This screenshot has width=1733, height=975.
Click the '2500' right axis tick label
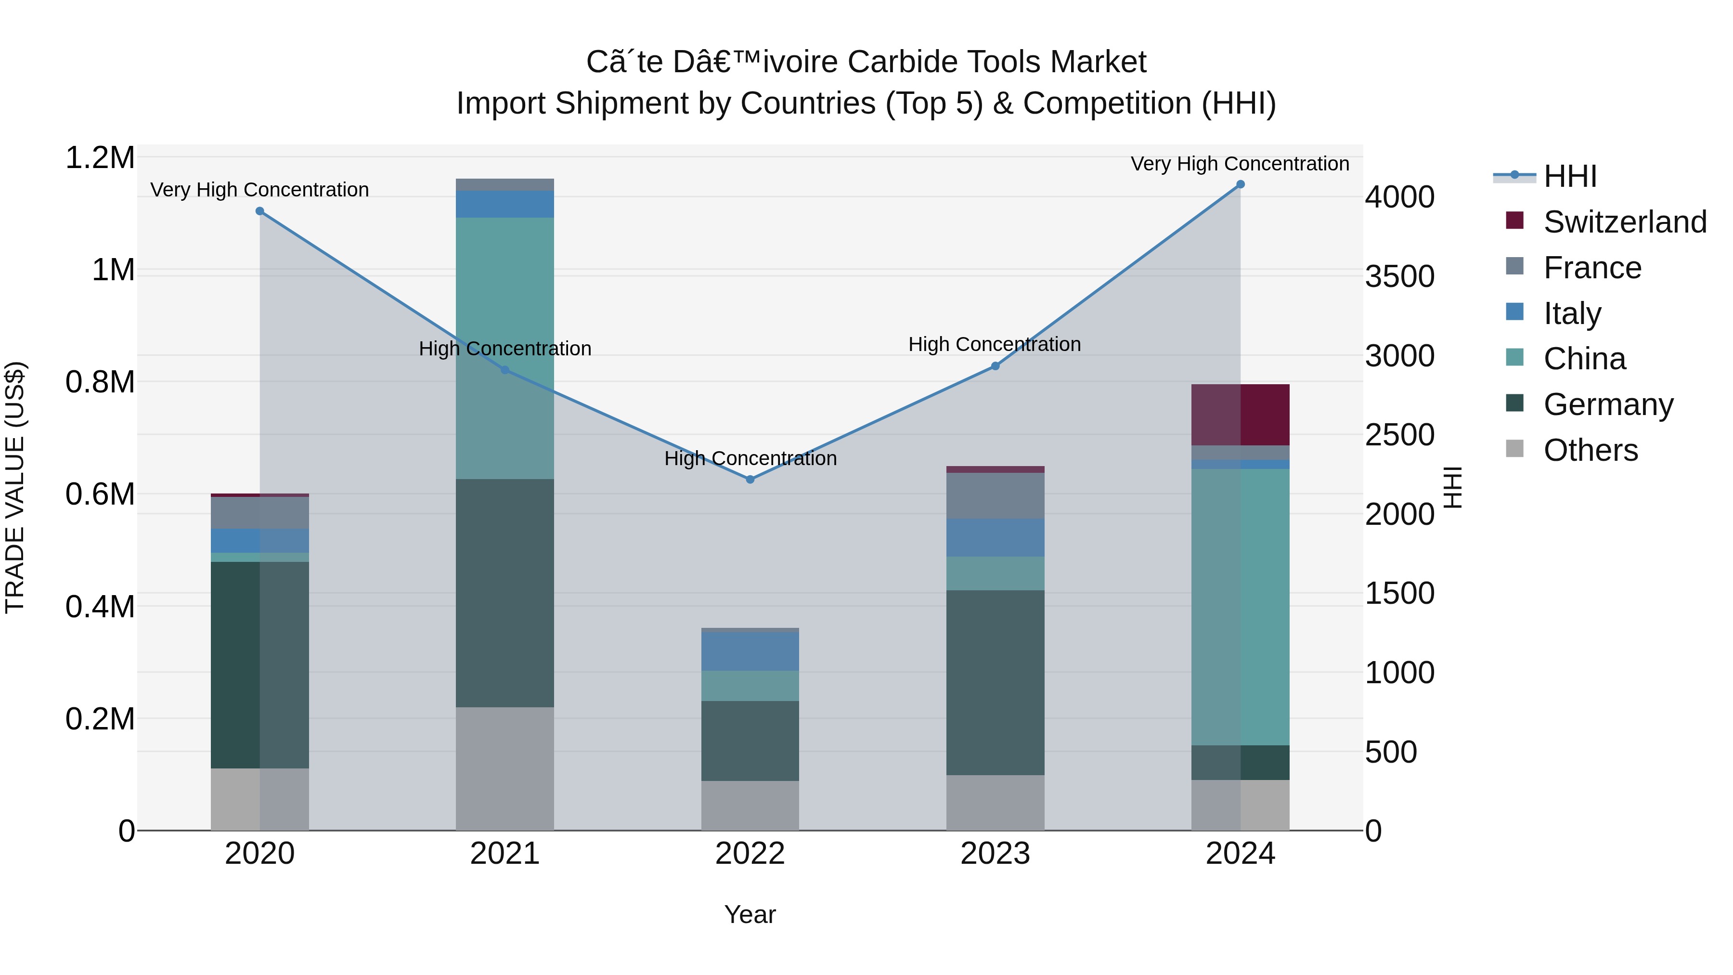(1400, 435)
